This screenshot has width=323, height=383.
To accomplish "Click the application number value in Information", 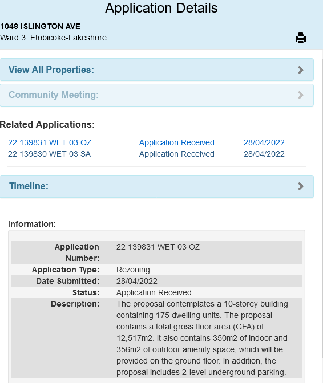I will [x=158, y=247].
